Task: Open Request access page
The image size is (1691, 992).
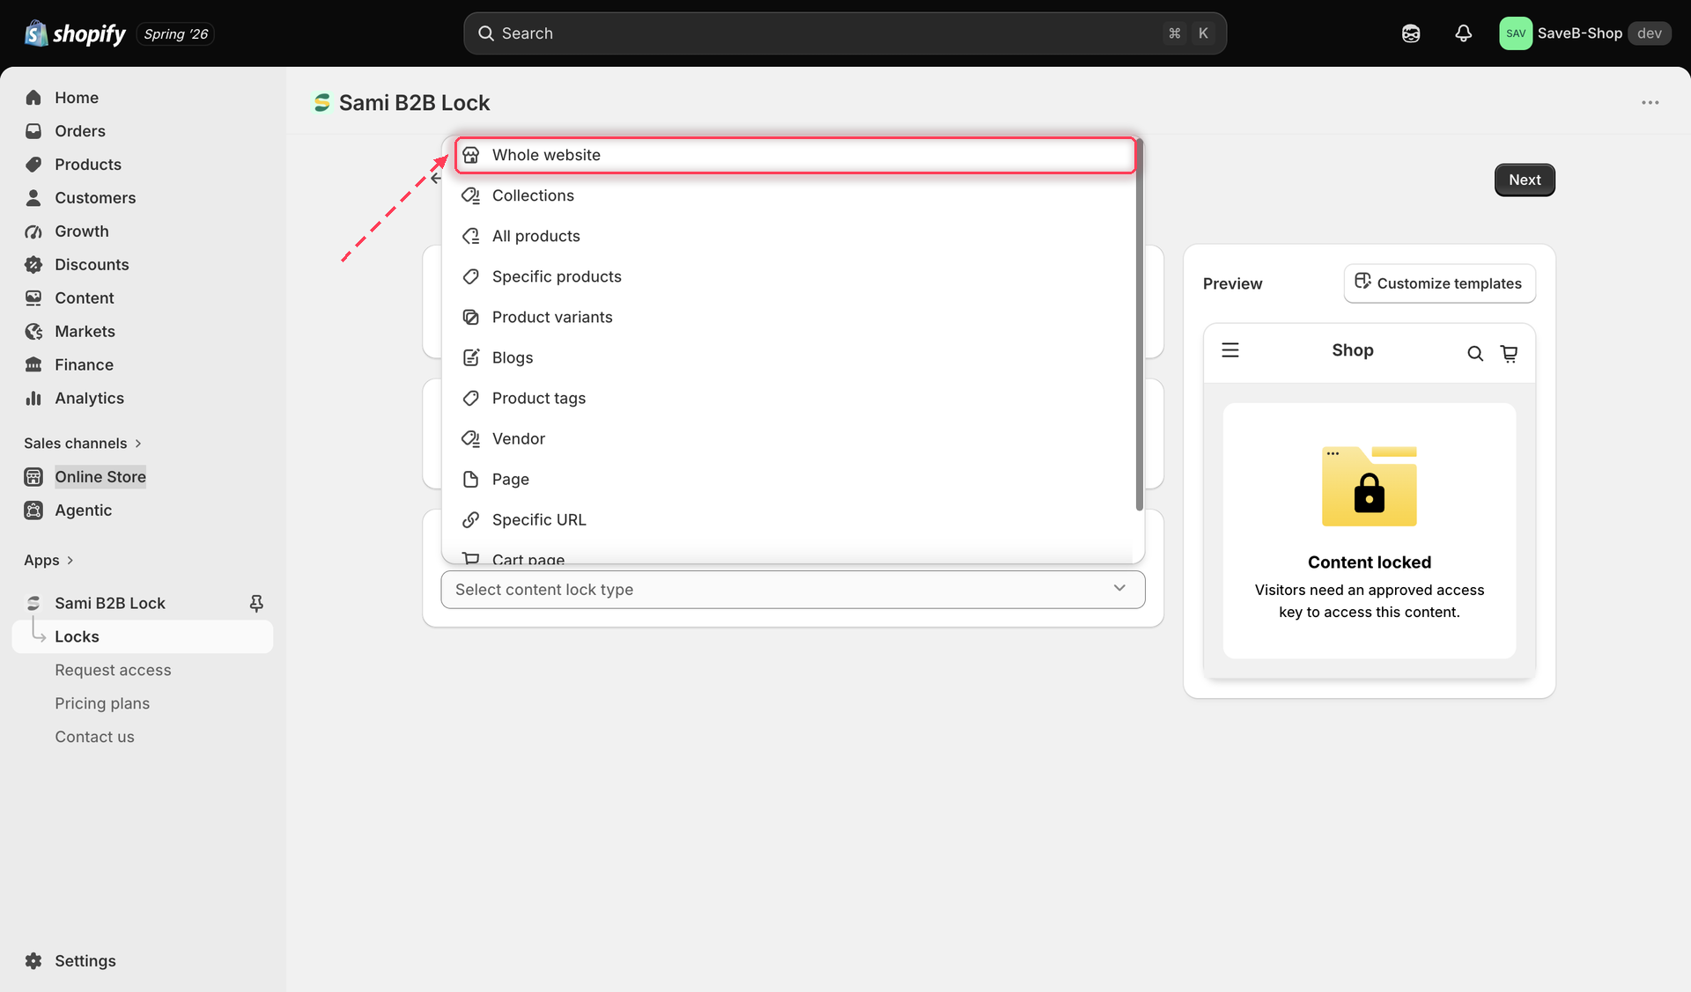Action: pos(113,670)
